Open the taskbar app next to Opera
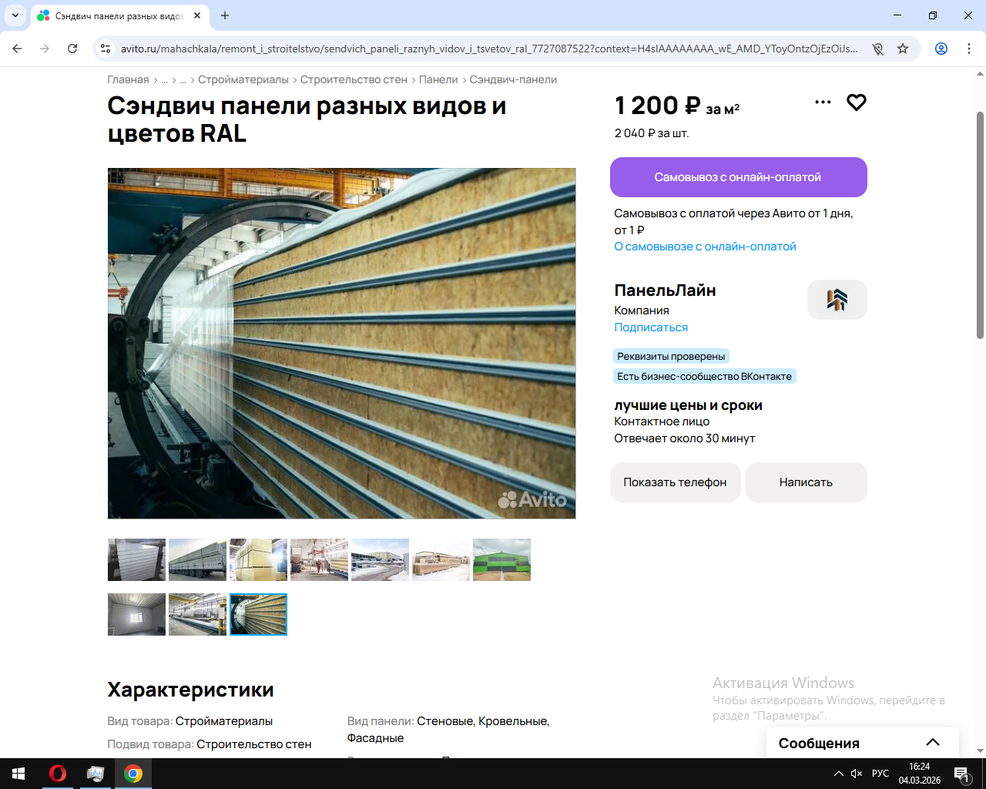986x789 pixels. coord(96,774)
